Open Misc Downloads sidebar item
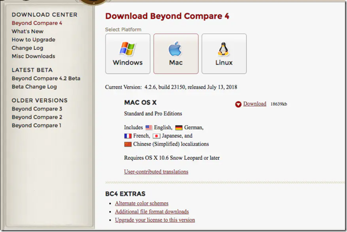 (x=33, y=56)
